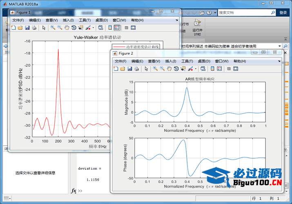The image size is (292, 204).
Task: Dock Figure 1 using menu bar arrow
Action: point(177,20)
